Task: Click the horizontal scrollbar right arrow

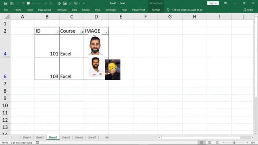Action: tap(252, 138)
